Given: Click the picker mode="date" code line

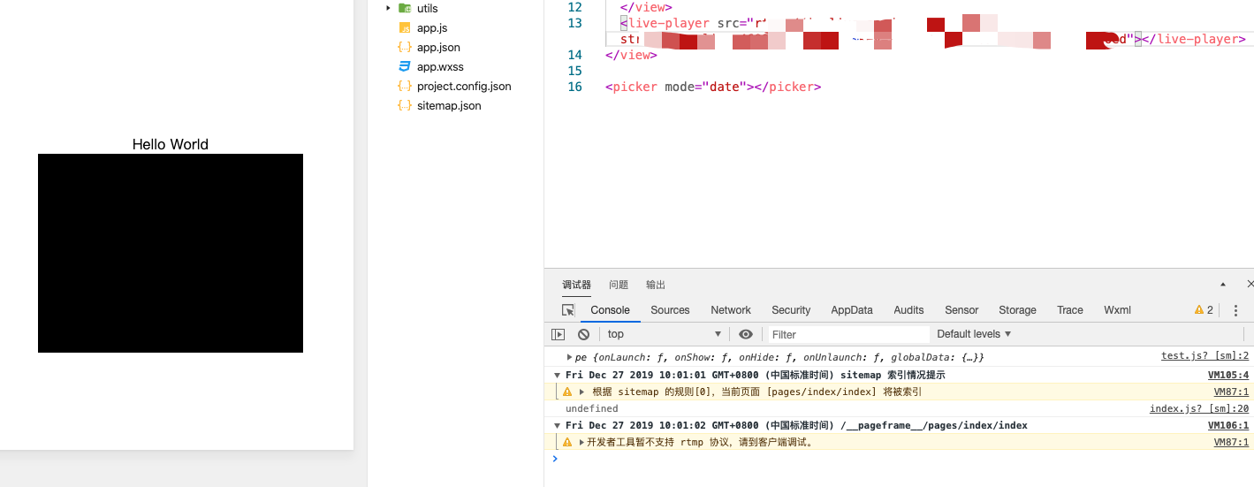Looking at the screenshot, I should pyautogui.click(x=713, y=87).
